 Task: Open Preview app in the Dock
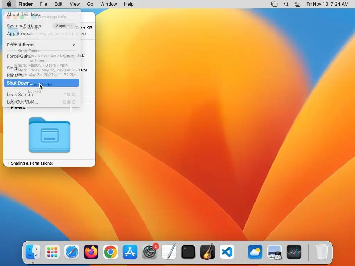point(275,252)
